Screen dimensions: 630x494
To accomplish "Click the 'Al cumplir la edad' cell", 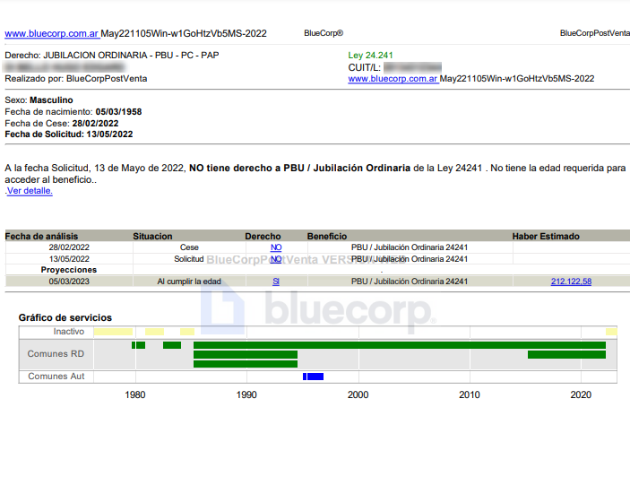I will 189,282.
